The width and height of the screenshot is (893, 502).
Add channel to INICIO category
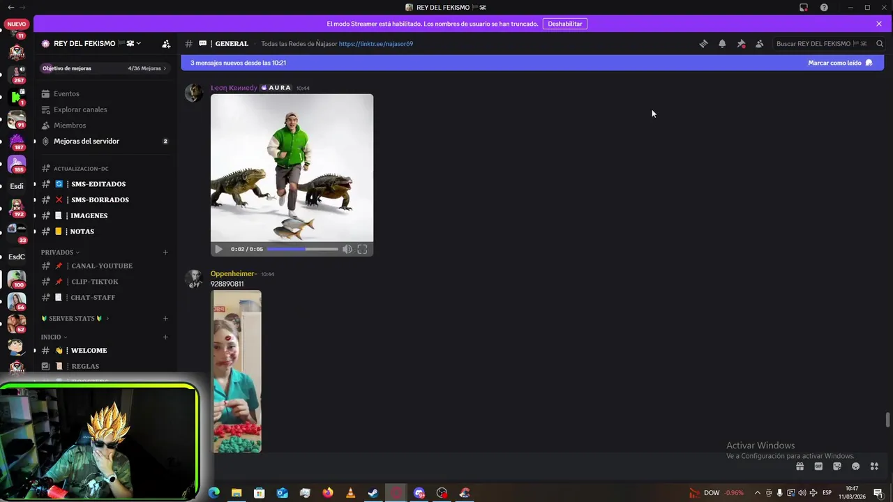coord(165,337)
